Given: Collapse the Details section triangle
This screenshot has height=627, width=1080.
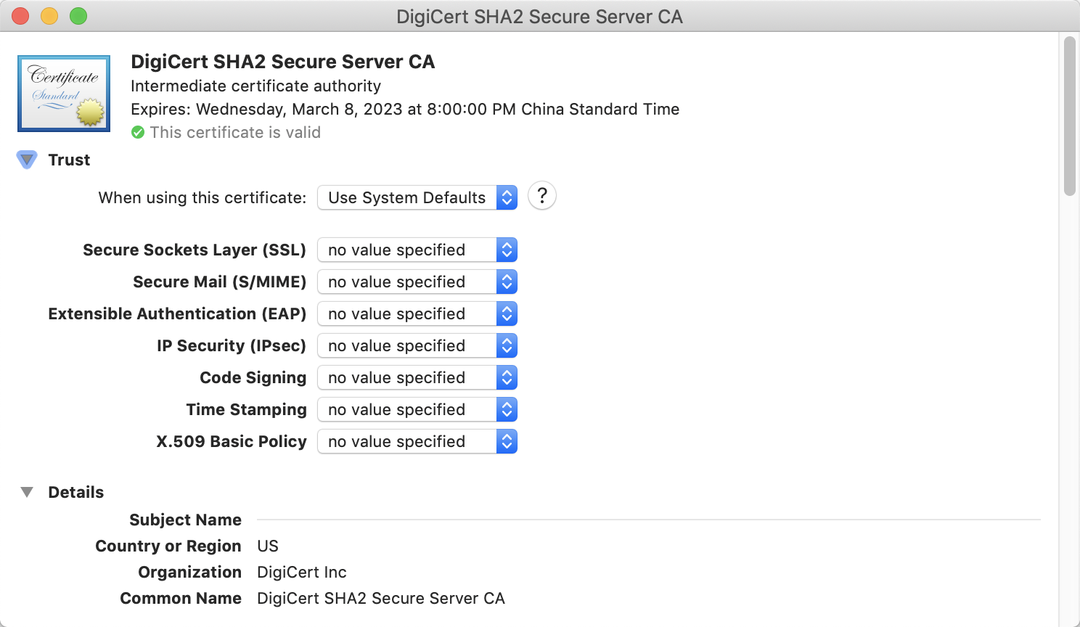Looking at the screenshot, I should pos(27,492).
